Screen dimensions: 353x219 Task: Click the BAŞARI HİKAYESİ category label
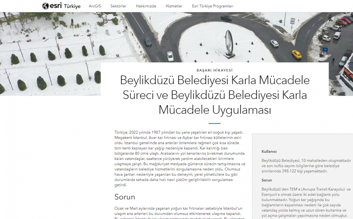pyautogui.click(x=214, y=70)
